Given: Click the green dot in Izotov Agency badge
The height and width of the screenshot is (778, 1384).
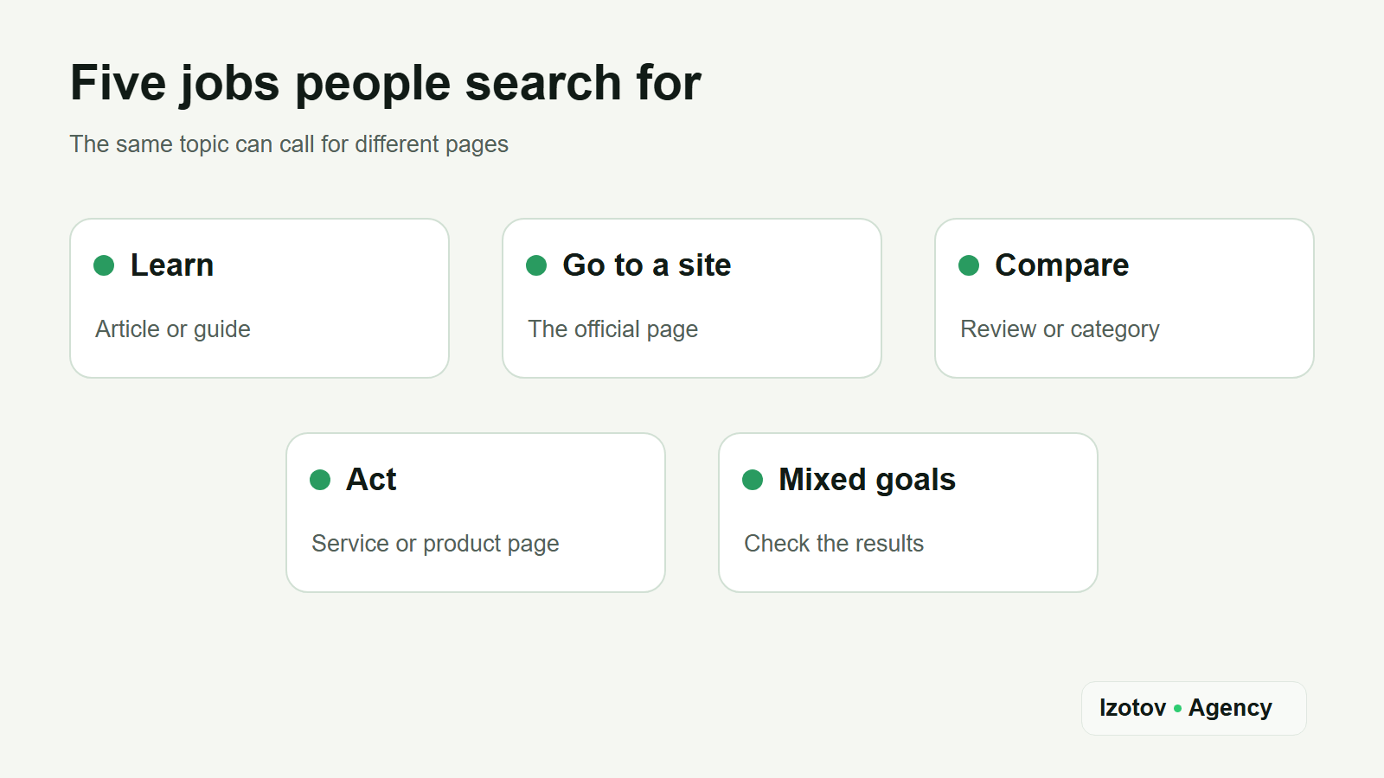Looking at the screenshot, I should (x=1177, y=709).
